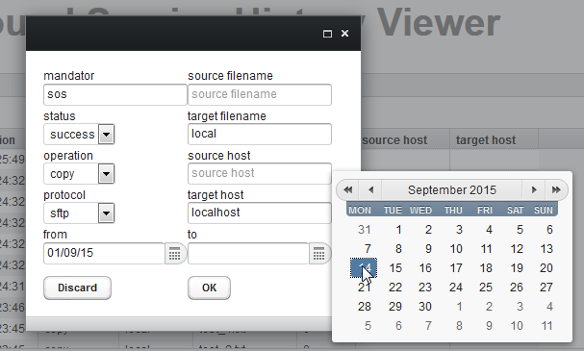Expand the status dropdown showing success

click(x=106, y=135)
